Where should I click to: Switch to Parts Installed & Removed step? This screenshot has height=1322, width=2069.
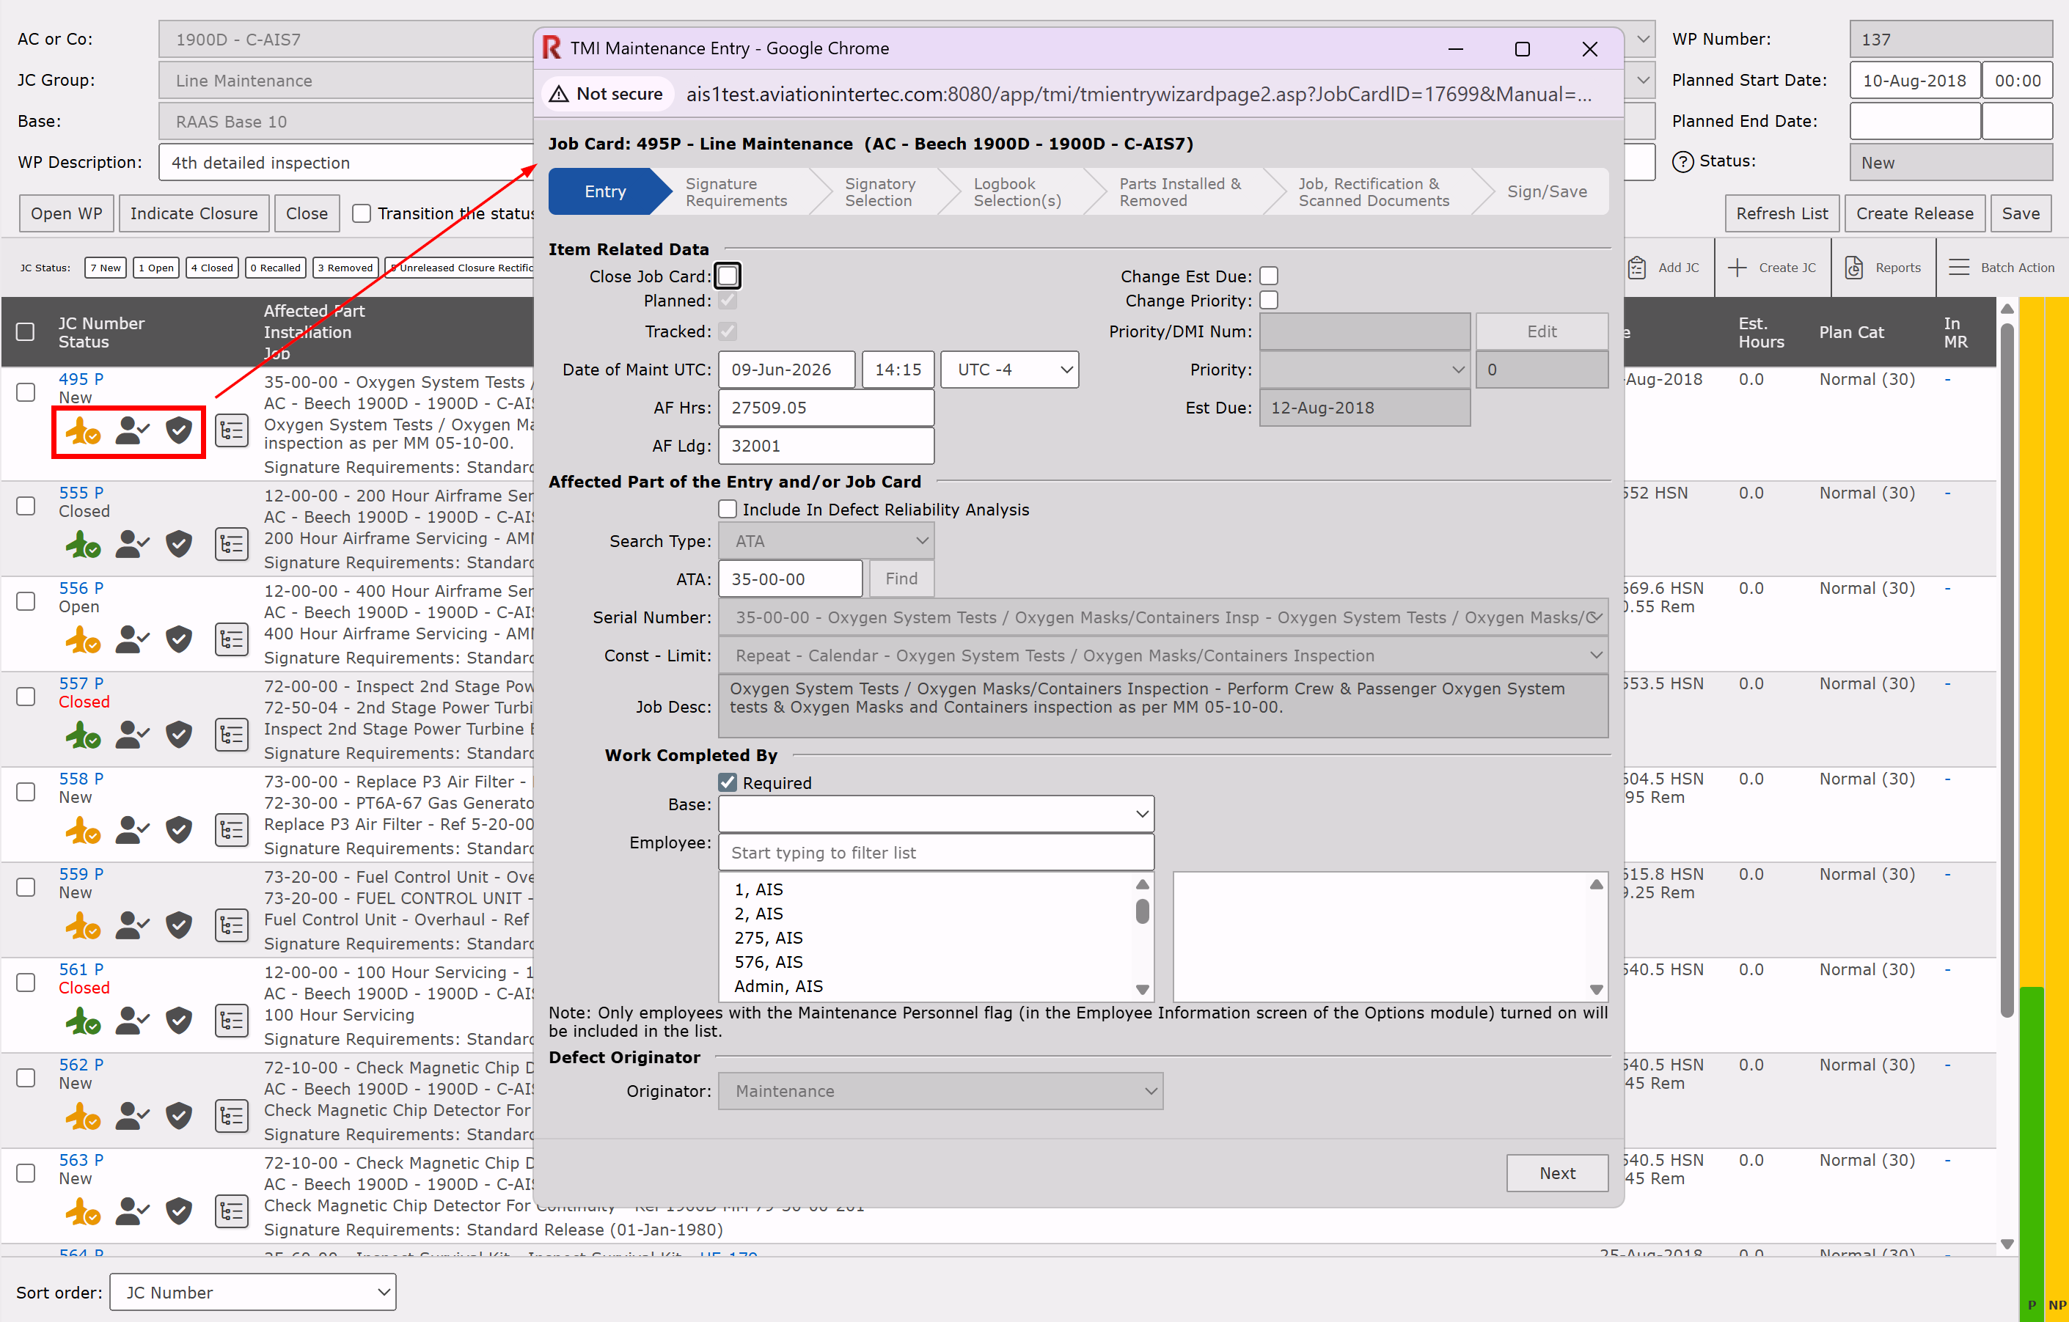[x=1179, y=191]
